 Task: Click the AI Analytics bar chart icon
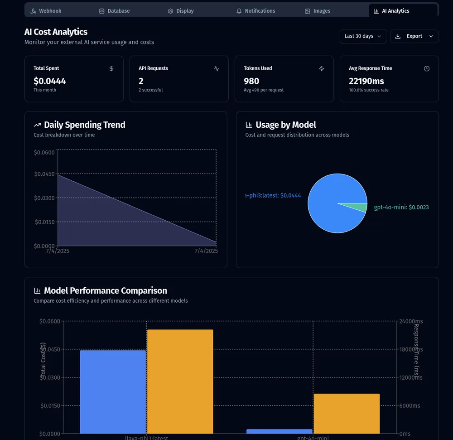(x=376, y=11)
